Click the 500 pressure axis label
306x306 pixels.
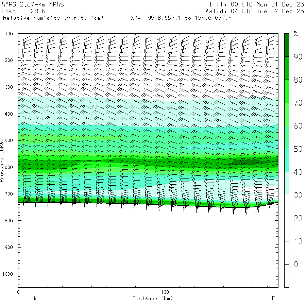pyautogui.click(x=9, y=140)
